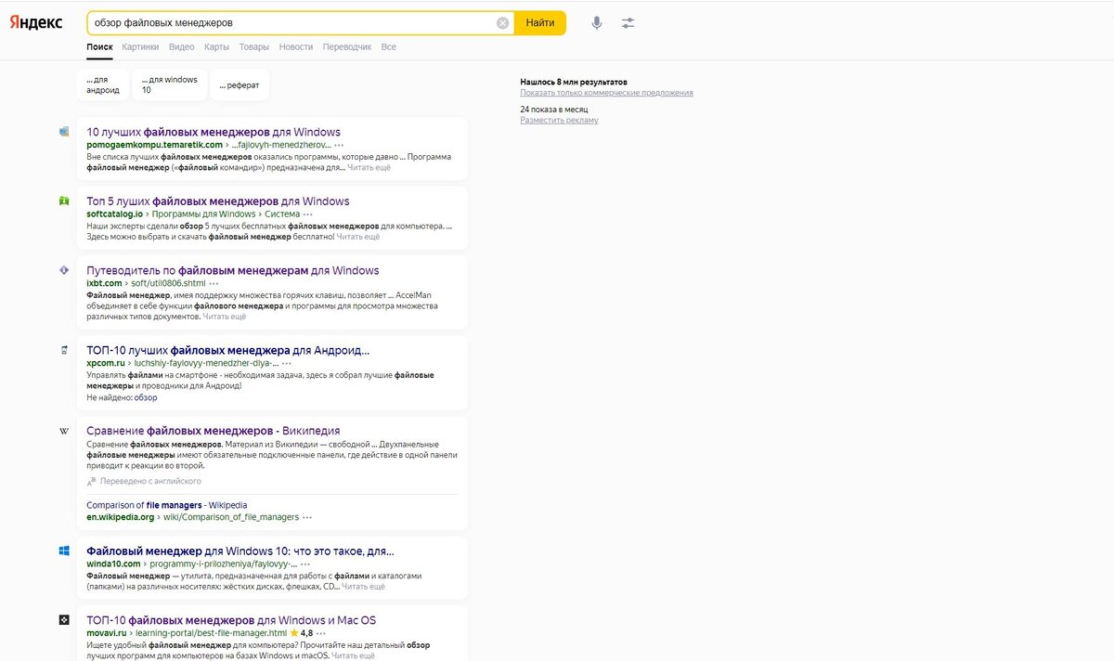This screenshot has width=1114, height=661.
Task: Click the ixbt.com favicon
Action: pos(64,270)
